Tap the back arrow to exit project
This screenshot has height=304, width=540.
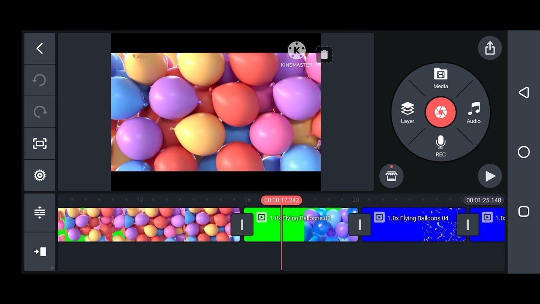click(x=40, y=49)
